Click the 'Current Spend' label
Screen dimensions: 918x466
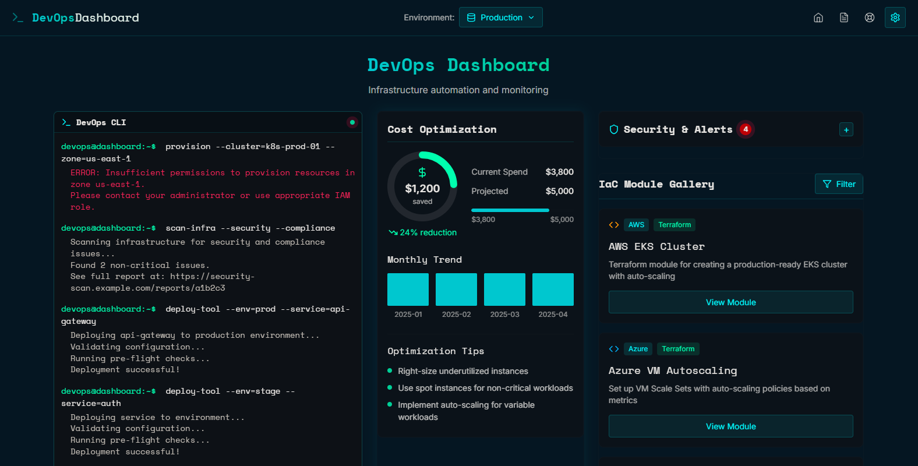pos(499,172)
